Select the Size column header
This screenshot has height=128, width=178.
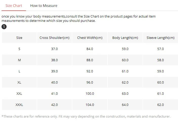[19, 38]
